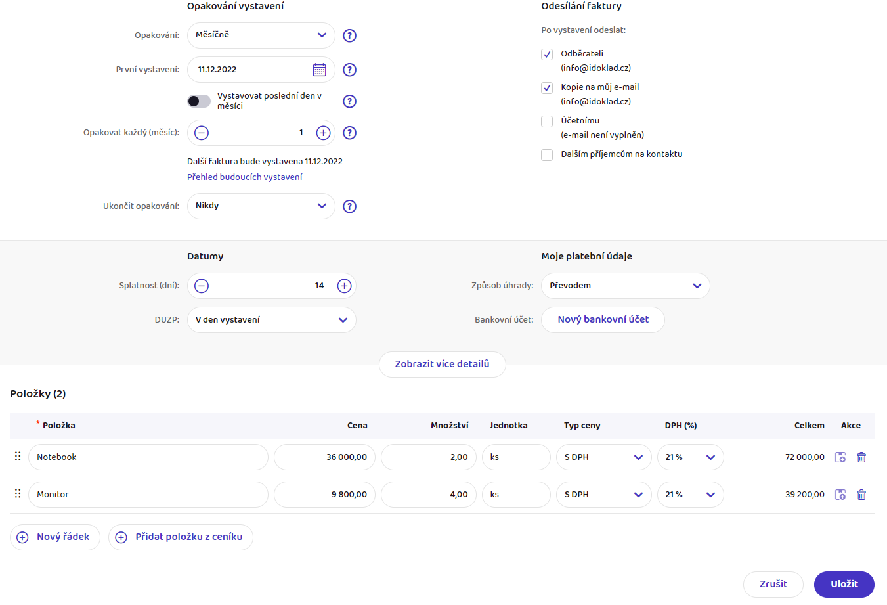
Task: Open Způsob úhrady Převodem dropdown
Action: (x=626, y=286)
